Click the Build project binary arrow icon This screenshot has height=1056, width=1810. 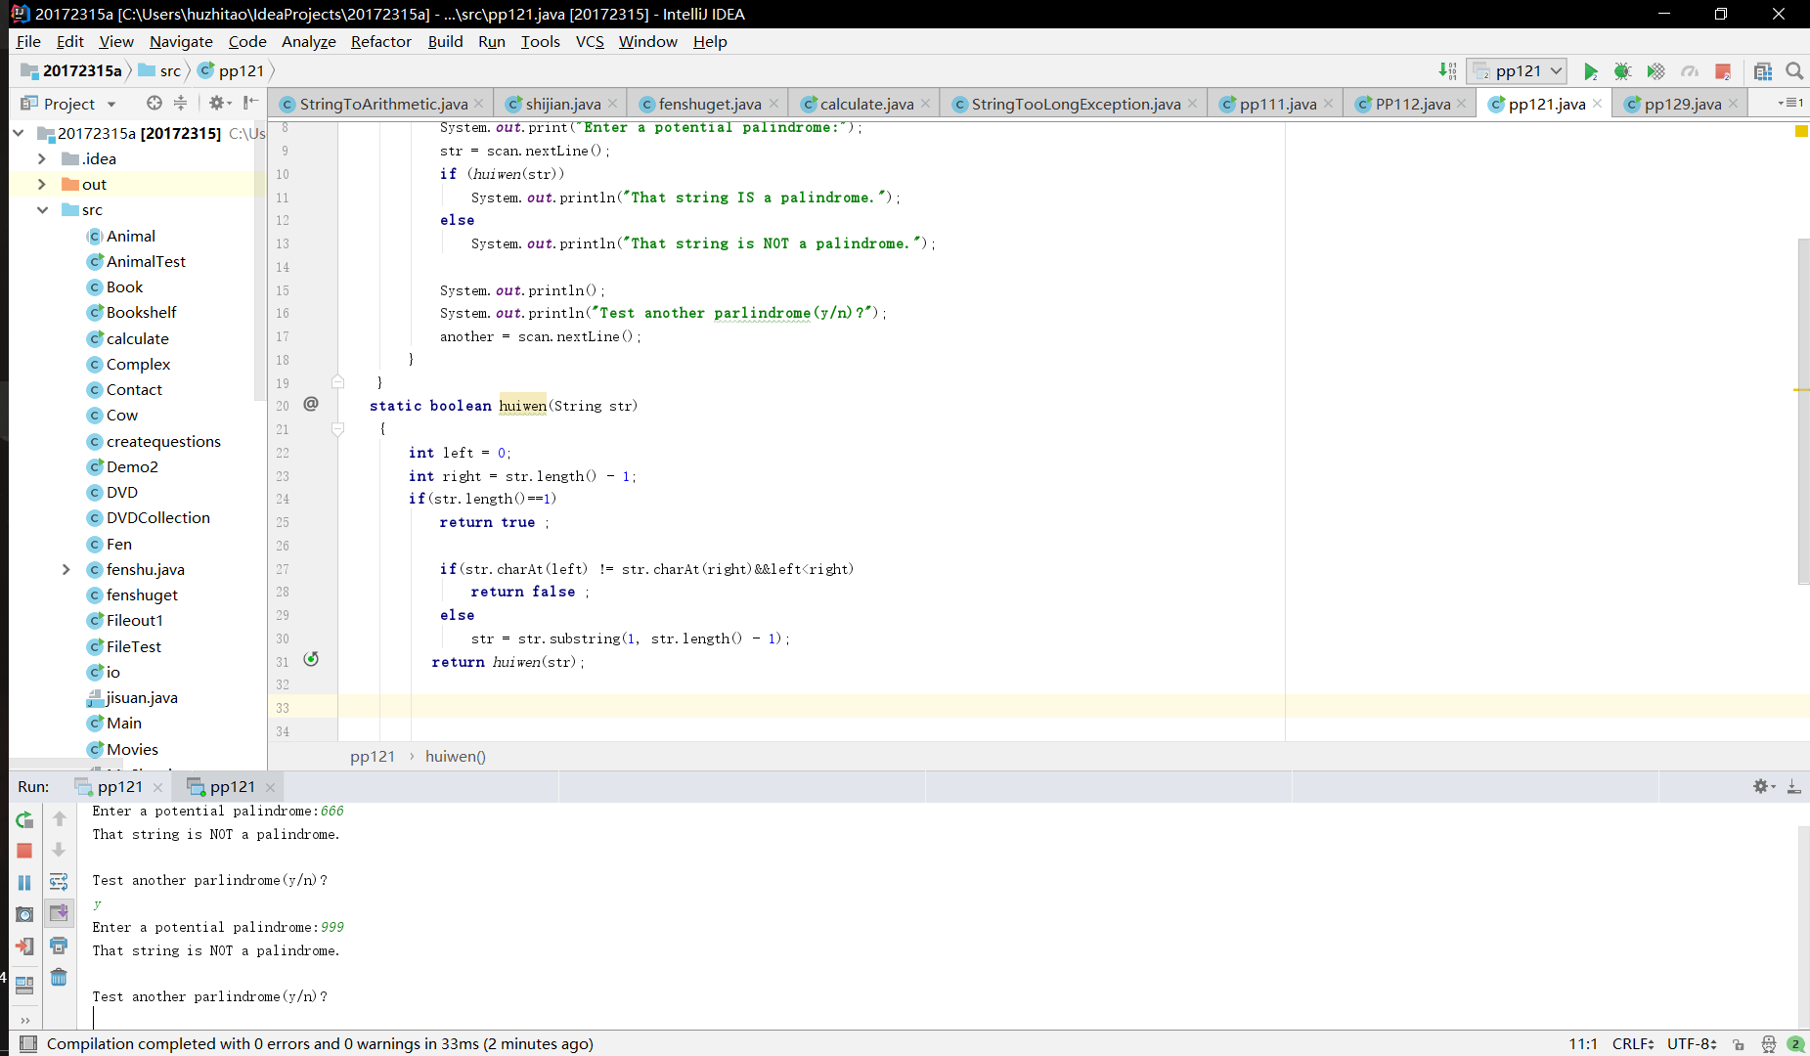[x=1447, y=71]
